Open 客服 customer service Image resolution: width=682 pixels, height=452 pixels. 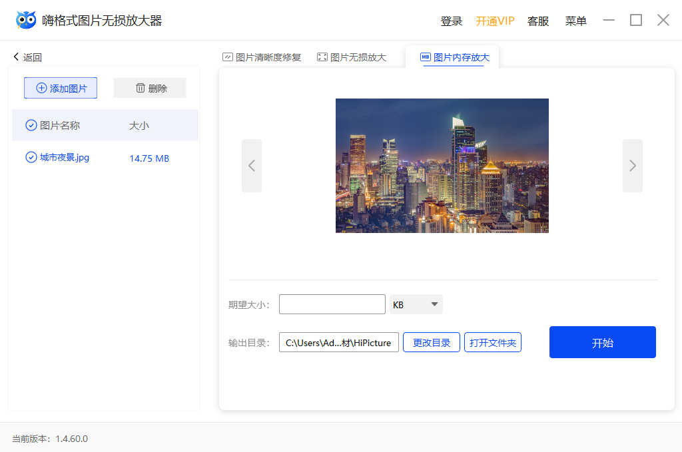(x=537, y=21)
